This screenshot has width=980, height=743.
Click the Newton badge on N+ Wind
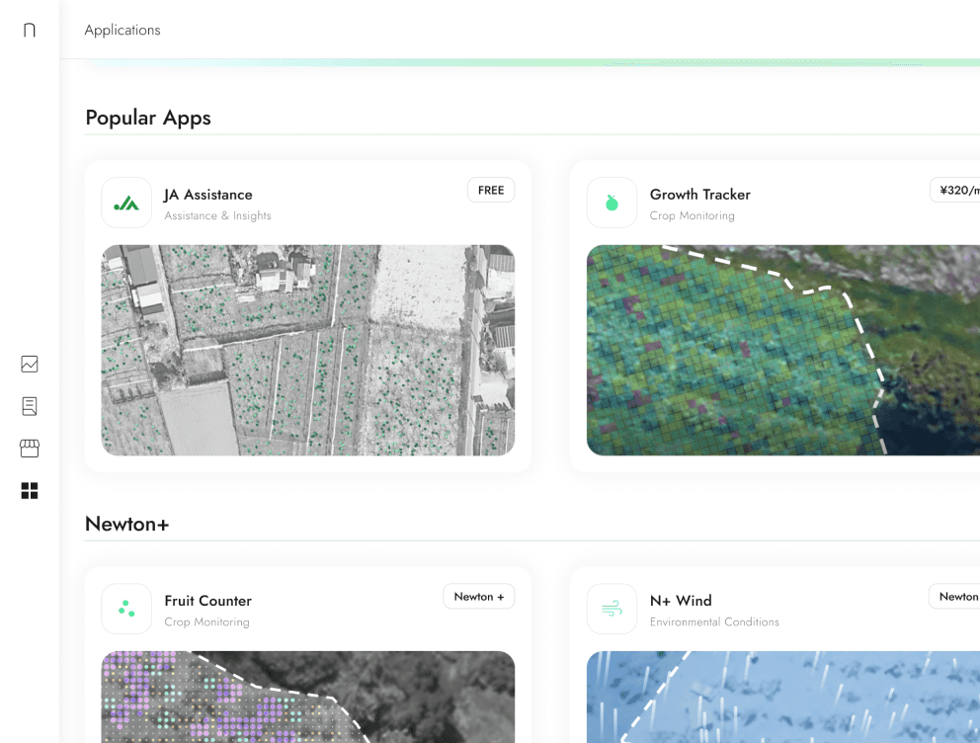(x=955, y=596)
